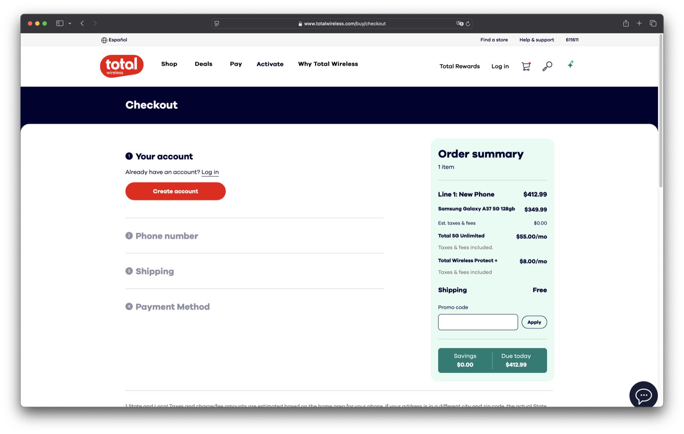684x434 pixels.
Task: Click Samsung Galaxy A37 5G 128gb text
Action: [x=476, y=209]
